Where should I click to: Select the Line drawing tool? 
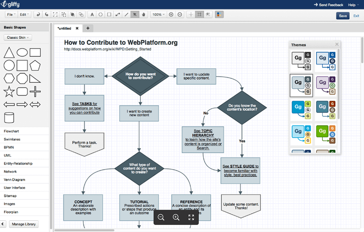[126, 15]
